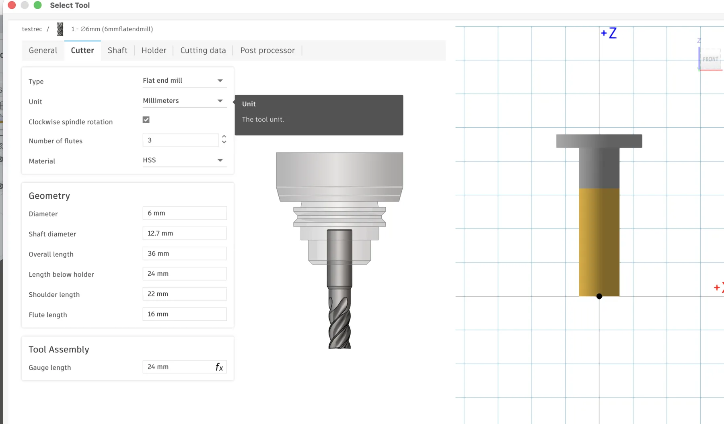Navigate back to testrec library

pos(32,29)
